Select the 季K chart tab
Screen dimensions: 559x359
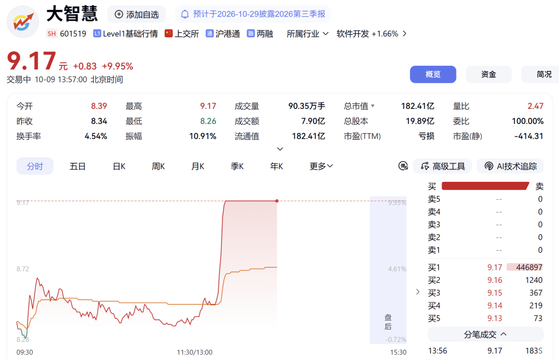pyautogui.click(x=237, y=166)
